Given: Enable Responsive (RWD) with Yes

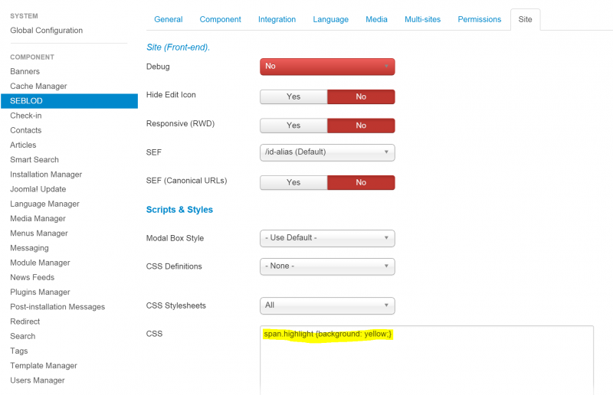Looking at the screenshot, I should coord(293,126).
